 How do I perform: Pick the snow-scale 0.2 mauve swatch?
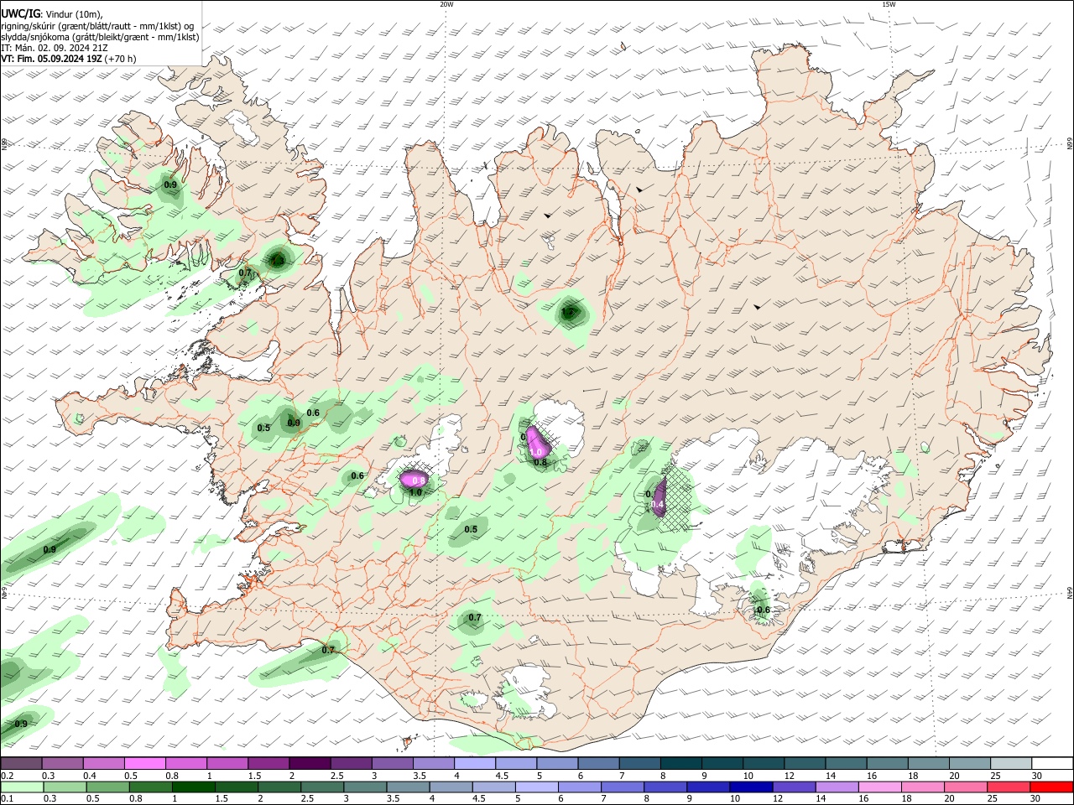tap(21, 763)
